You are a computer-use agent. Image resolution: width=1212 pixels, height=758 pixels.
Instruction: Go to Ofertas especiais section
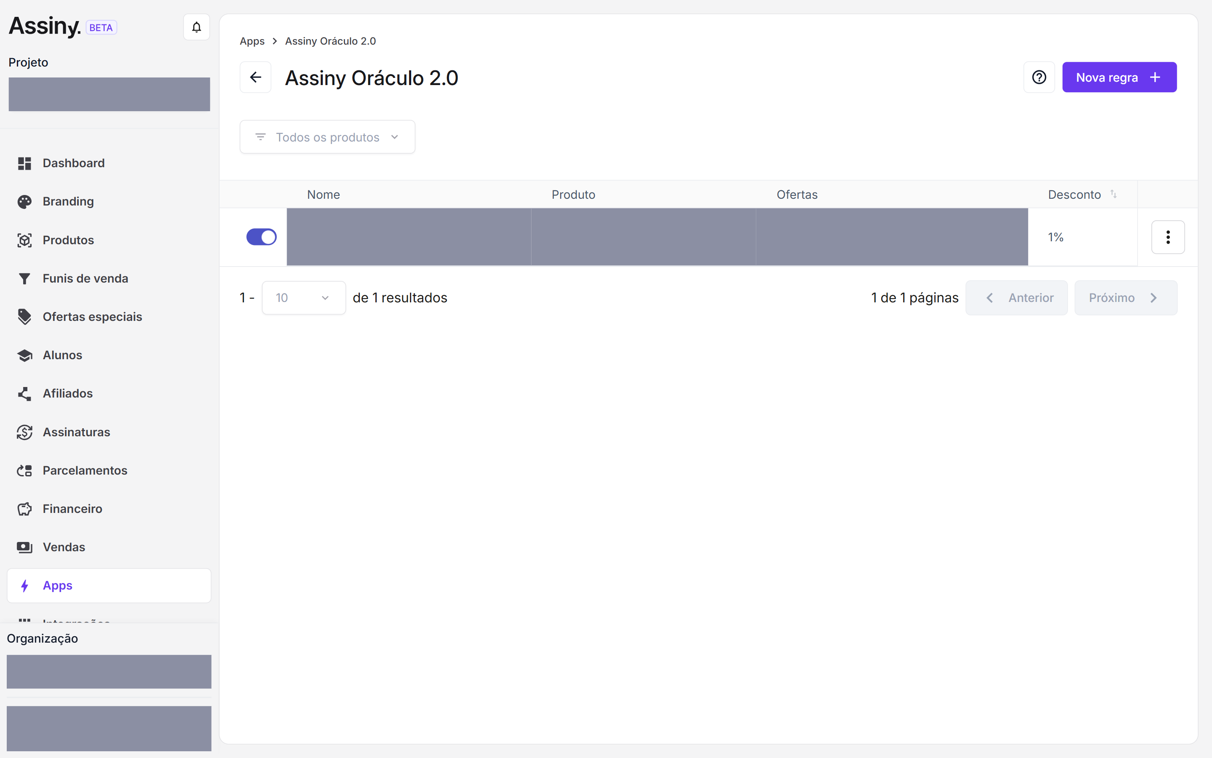[109, 317]
